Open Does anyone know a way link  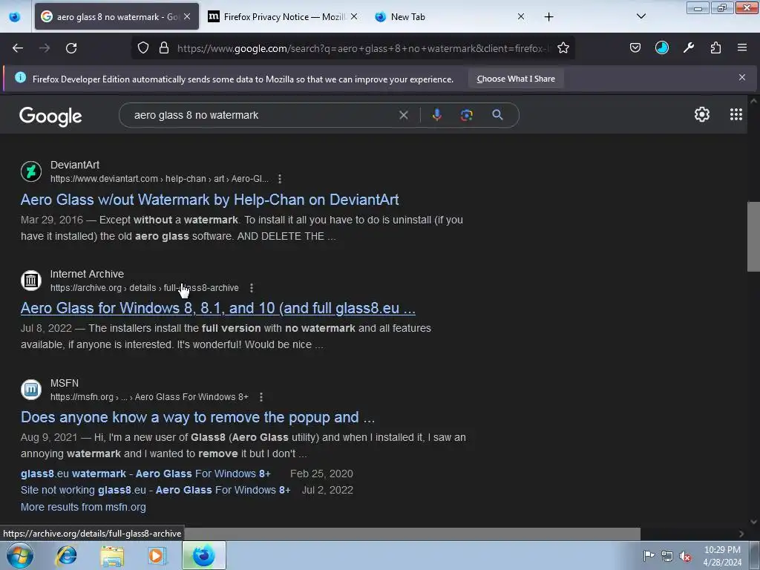pos(197,417)
